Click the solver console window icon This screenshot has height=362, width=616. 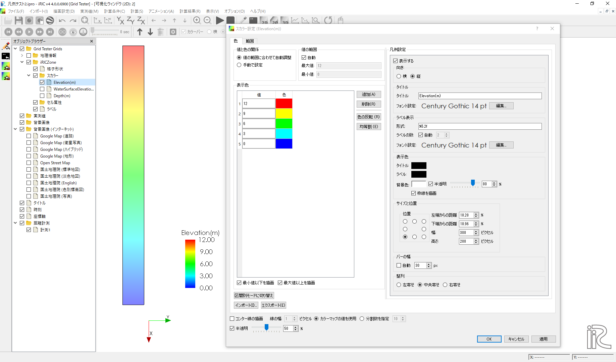pos(253,20)
